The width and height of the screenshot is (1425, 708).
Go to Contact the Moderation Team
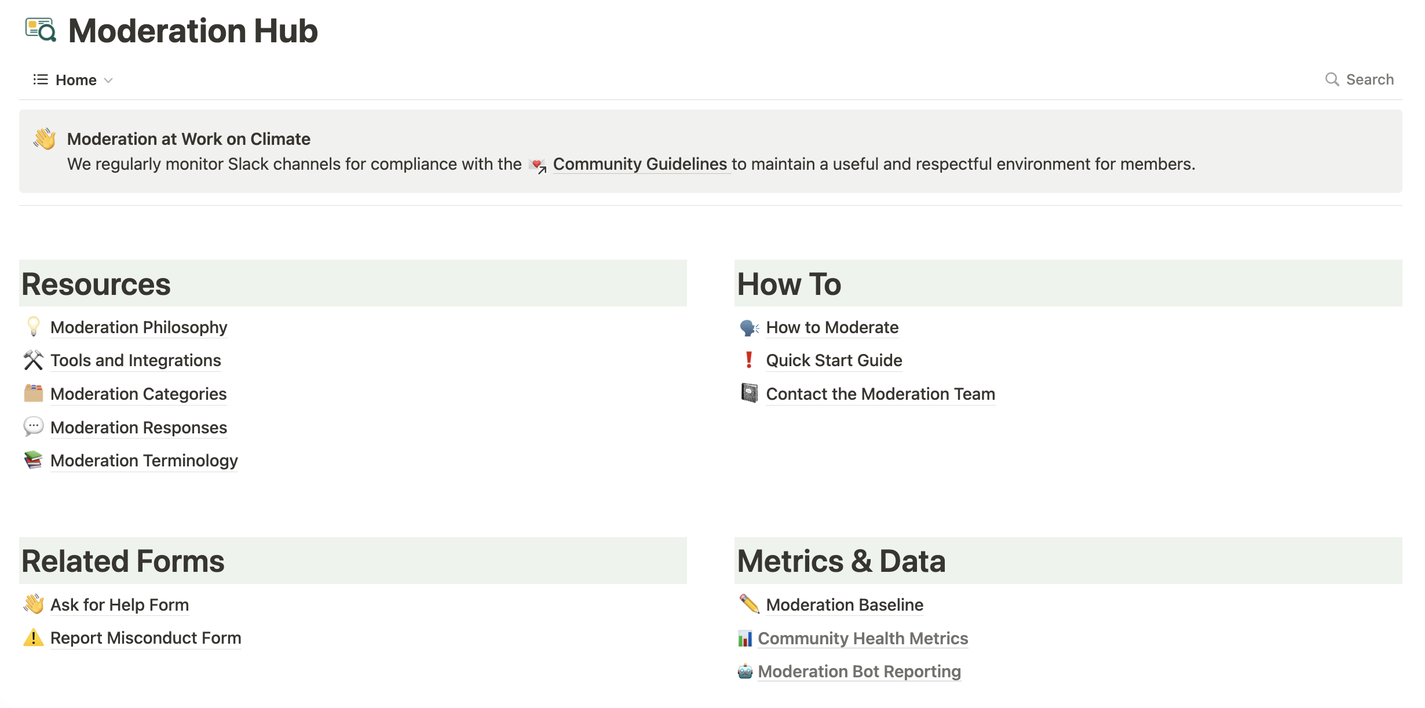click(x=880, y=394)
